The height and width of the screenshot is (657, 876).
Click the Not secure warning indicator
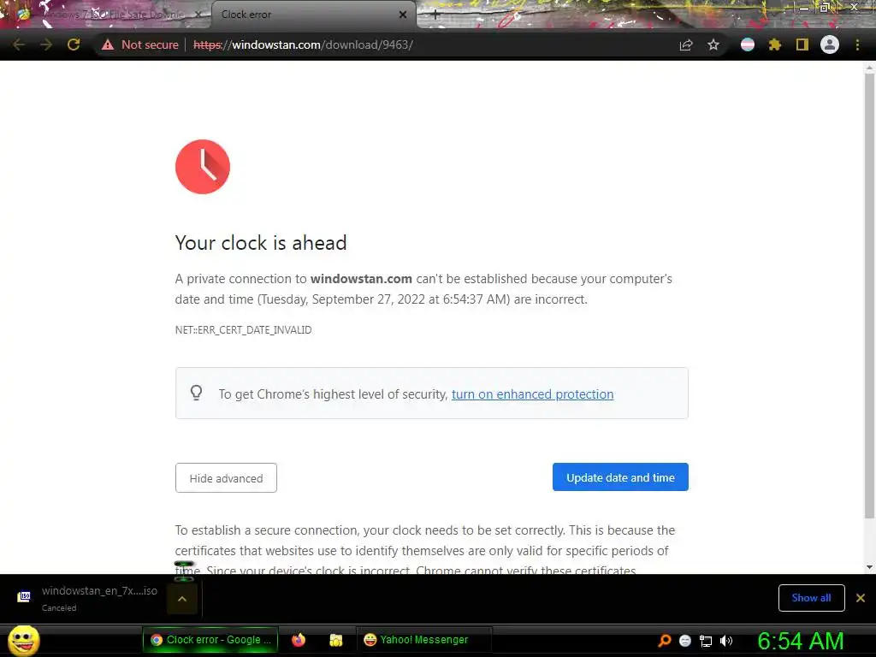[x=140, y=44]
